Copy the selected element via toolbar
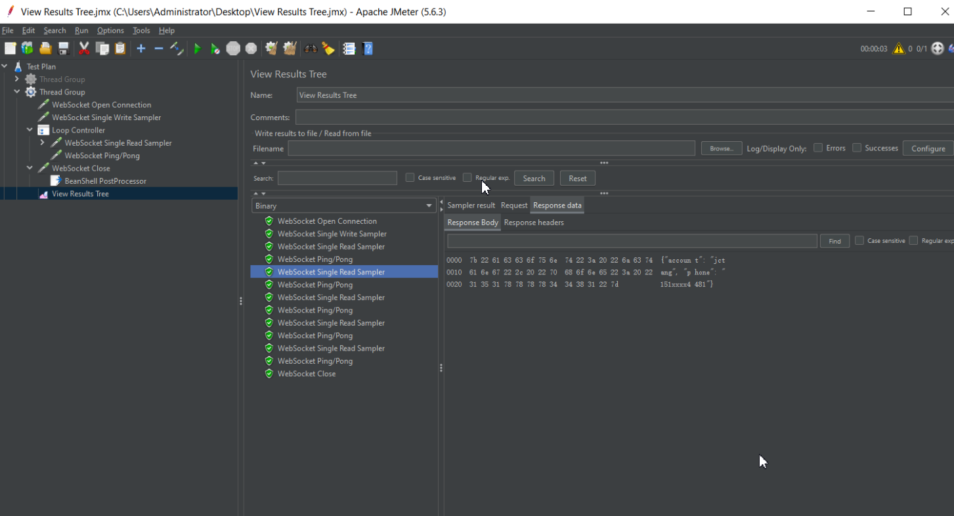This screenshot has height=516, width=954. point(102,49)
